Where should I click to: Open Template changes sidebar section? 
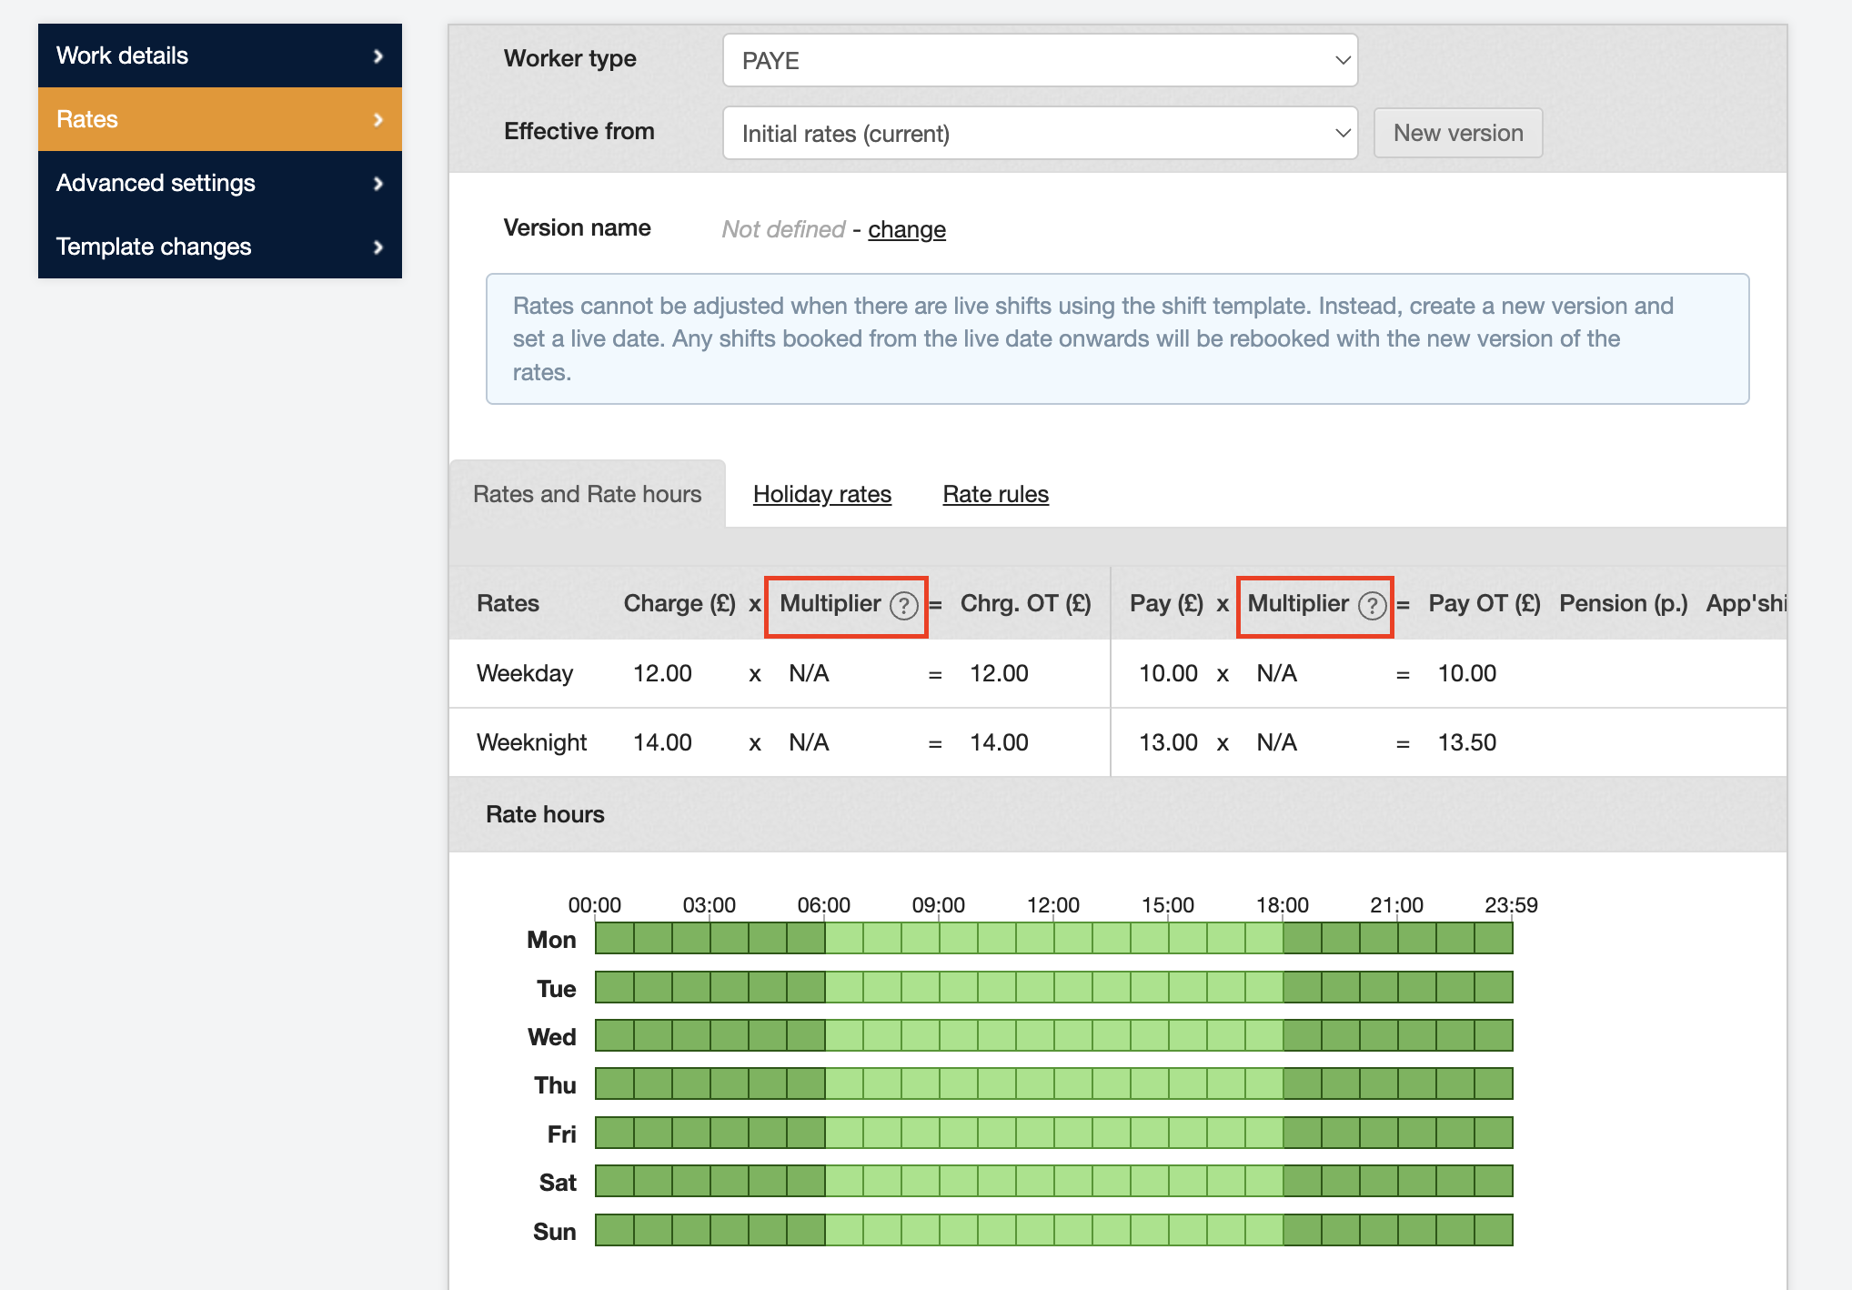coord(155,247)
